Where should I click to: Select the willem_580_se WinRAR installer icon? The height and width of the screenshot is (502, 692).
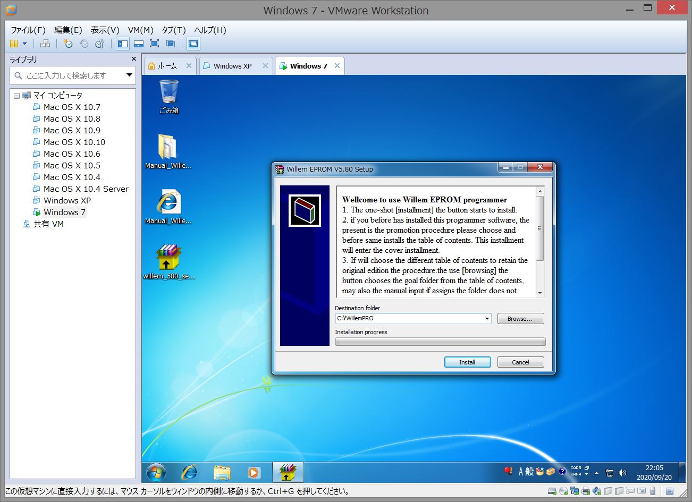coord(168,262)
